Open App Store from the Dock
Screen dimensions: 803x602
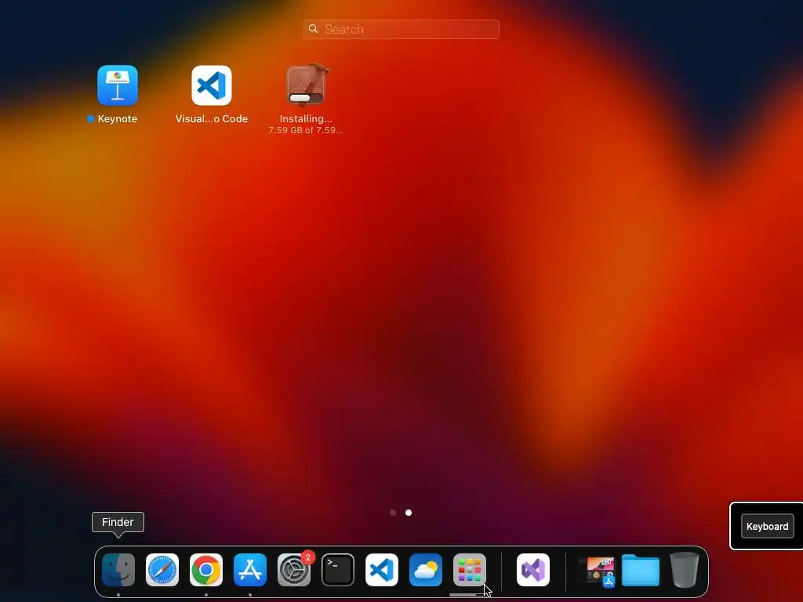pos(250,570)
